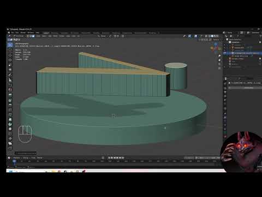
Task: Open the Help menu
Action: pyautogui.click(x=37, y=33)
